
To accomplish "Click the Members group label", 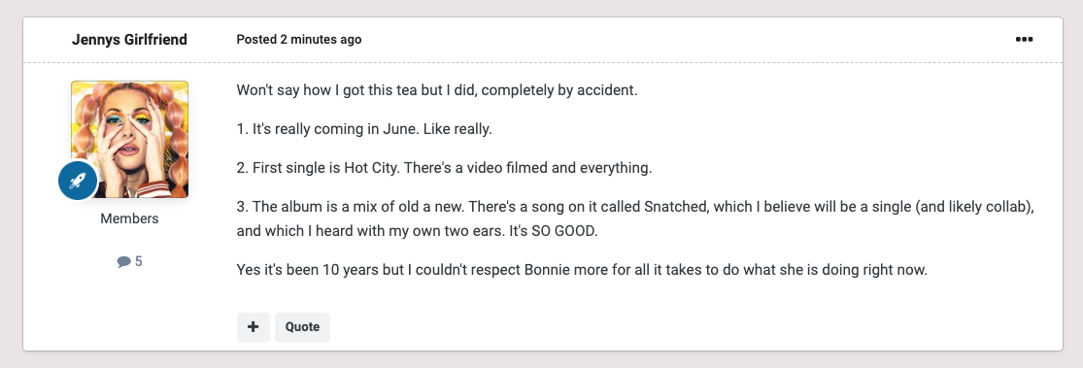I will pos(129,218).
